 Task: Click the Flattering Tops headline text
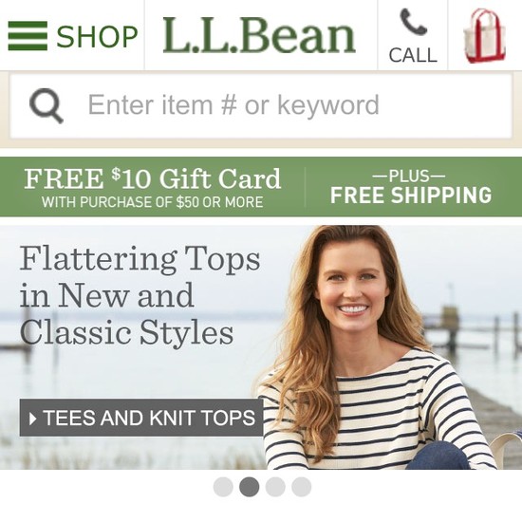(x=140, y=295)
